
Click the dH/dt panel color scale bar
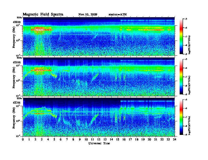coord(181,37)
